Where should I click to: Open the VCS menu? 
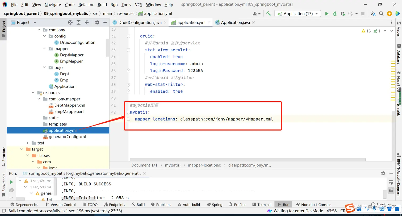[x=139, y=5]
